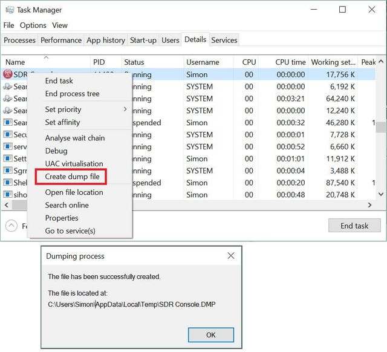Image resolution: width=387 pixels, height=352 pixels.
Task: Open the File menu
Action: [8, 25]
